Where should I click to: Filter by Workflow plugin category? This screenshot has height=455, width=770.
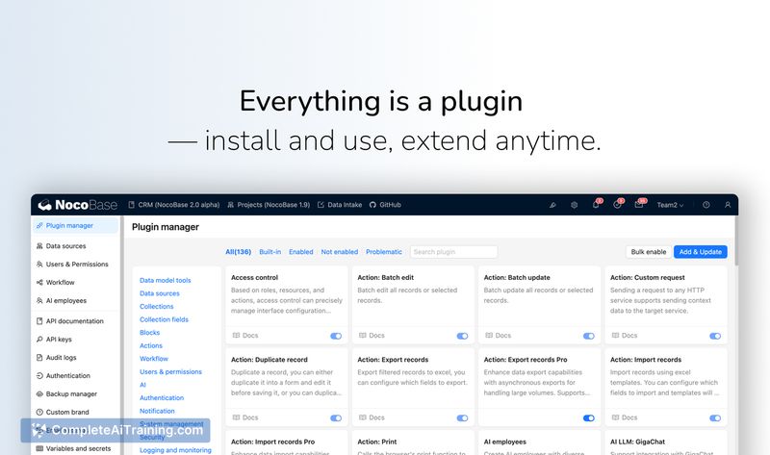pyautogui.click(x=154, y=359)
